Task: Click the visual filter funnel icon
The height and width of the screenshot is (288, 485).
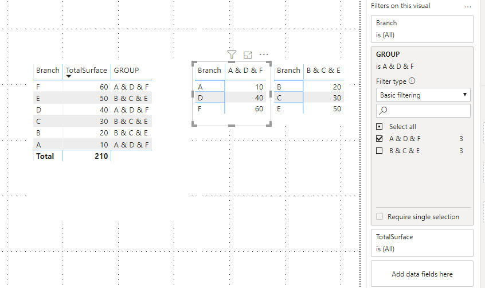Action: [232, 55]
